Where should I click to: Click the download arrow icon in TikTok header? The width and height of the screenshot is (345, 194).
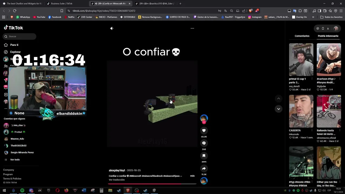[328, 28]
